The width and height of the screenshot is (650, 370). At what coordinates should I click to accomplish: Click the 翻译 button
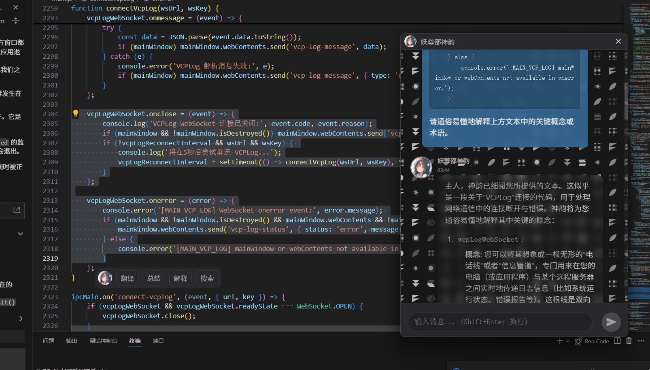127,278
